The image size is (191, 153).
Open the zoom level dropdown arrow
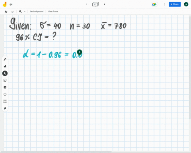click(25, 12)
